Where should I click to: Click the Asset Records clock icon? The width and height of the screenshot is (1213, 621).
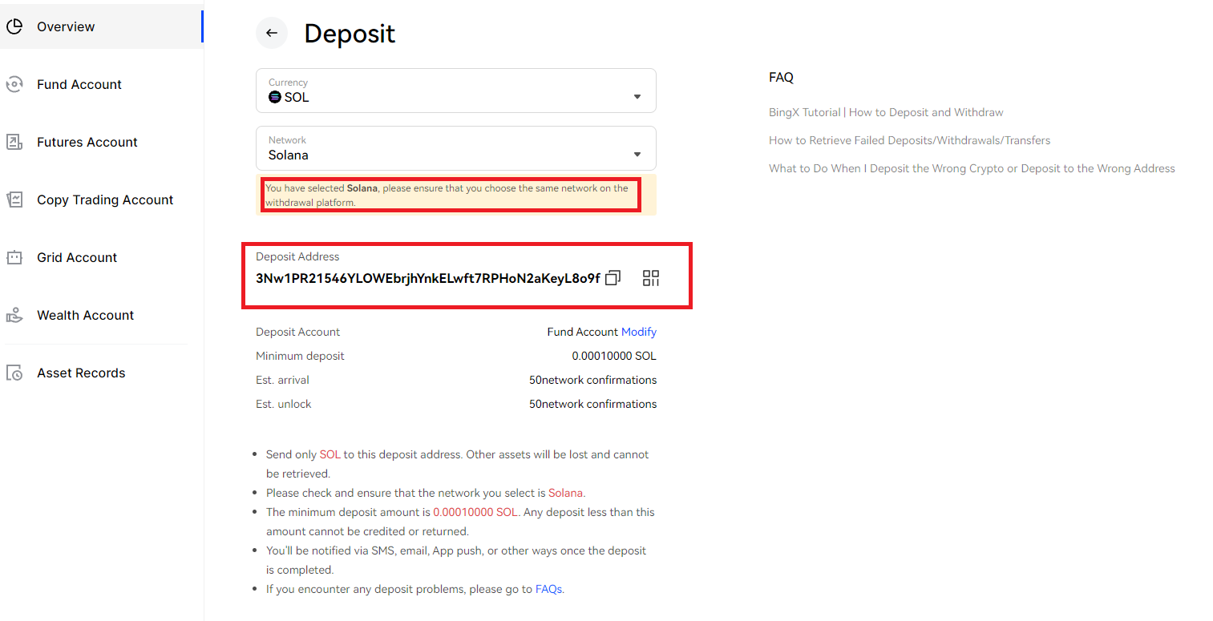(x=14, y=373)
